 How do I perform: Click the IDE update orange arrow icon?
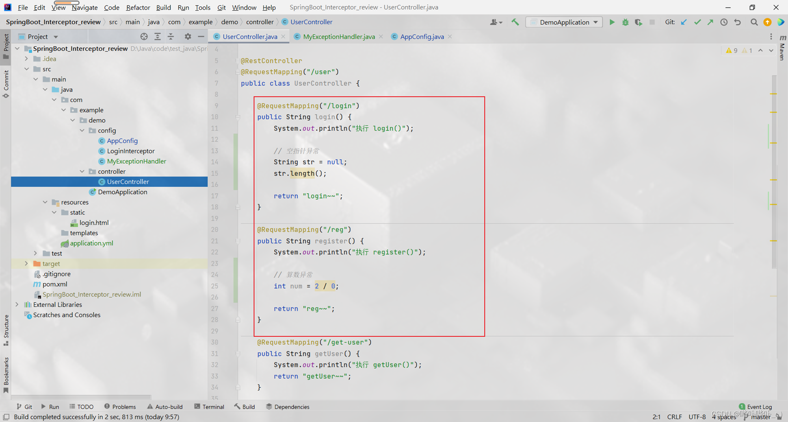(x=768, y=22)
